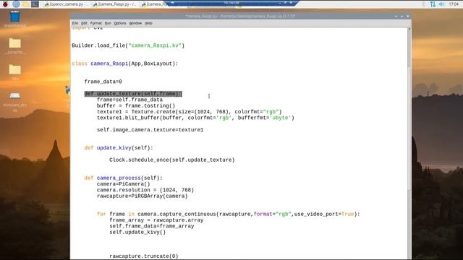Viewport: 463px width, 260px height.
Task: Open the Run menu in IDLE
Action: [x=108, y=23]
